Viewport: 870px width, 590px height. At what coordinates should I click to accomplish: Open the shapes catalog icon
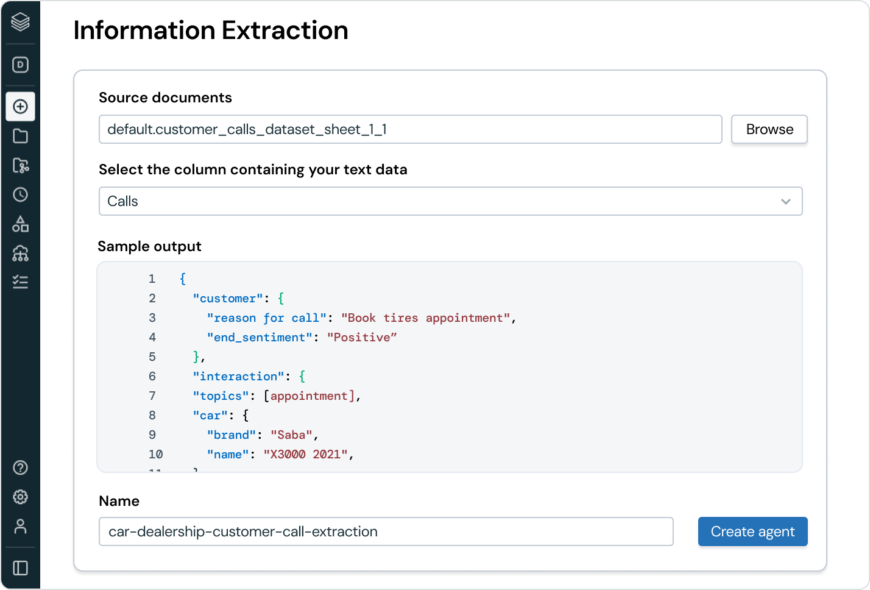[20, 224]
